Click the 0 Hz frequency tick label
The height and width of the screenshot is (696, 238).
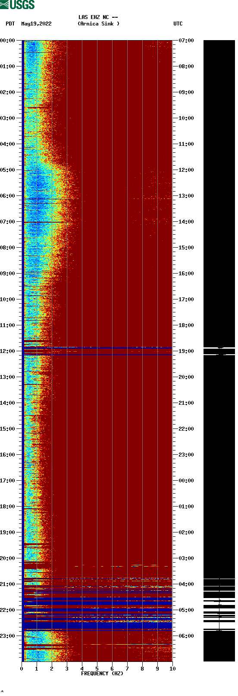point(22,669)
